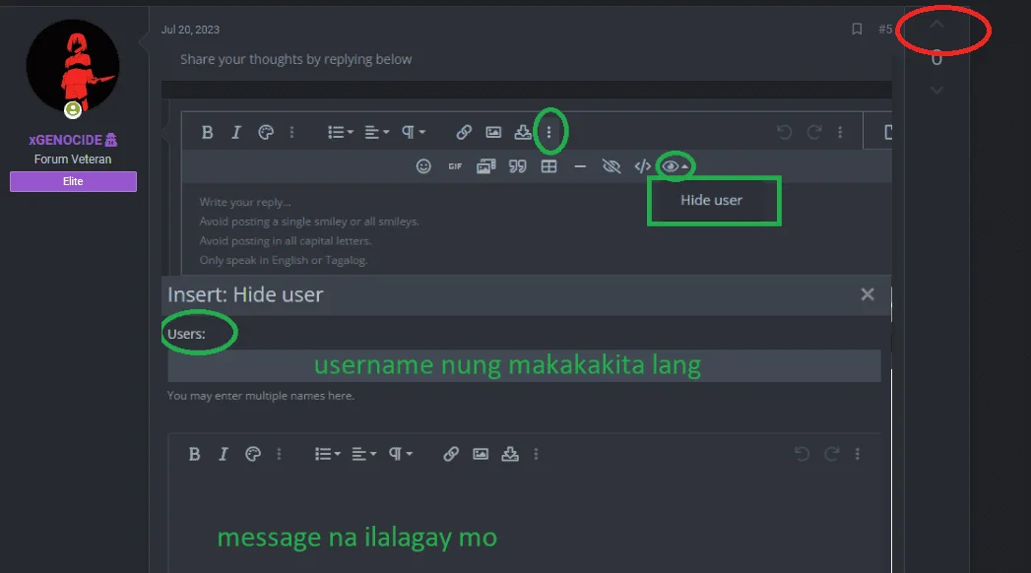
Task: Insert a code block
Action: click(x=642, y=166)
